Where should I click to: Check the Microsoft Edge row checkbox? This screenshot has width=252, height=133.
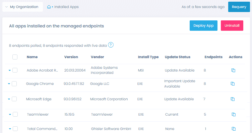pos(14,99)
